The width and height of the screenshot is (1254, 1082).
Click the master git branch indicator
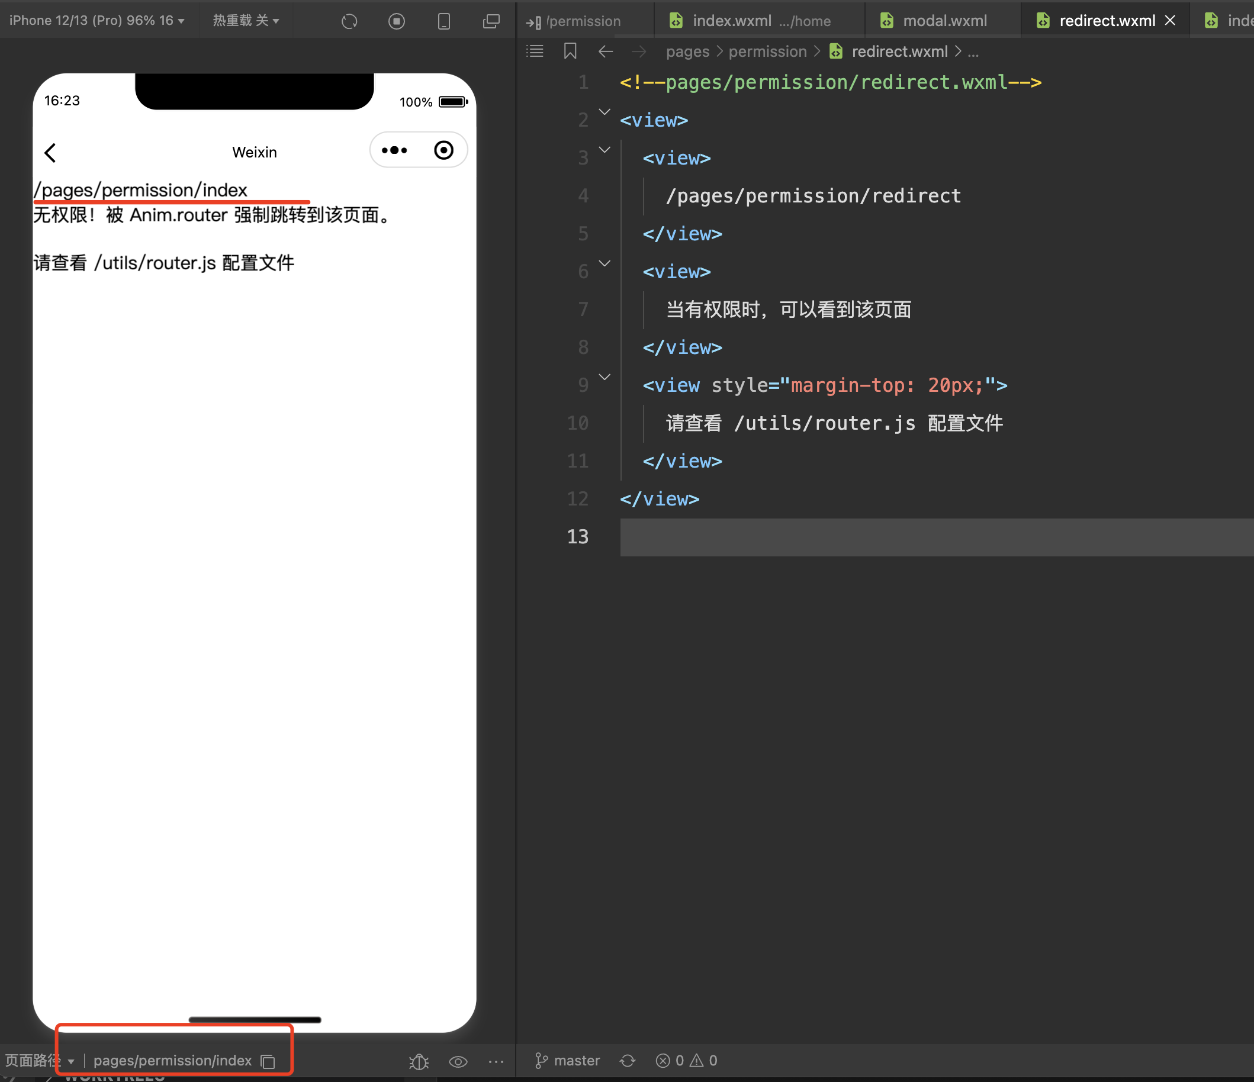pyautogui.click(x=567, y=1060)
